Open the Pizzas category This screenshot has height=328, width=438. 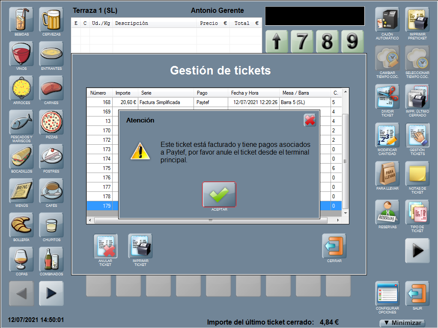coord(51,122)
